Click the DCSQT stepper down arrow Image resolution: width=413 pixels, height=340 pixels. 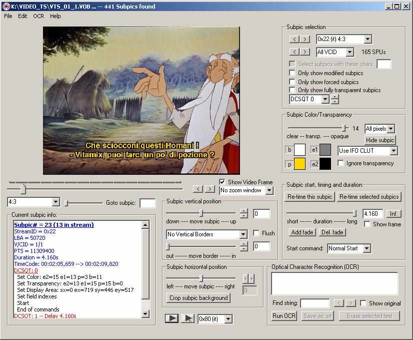334,102
